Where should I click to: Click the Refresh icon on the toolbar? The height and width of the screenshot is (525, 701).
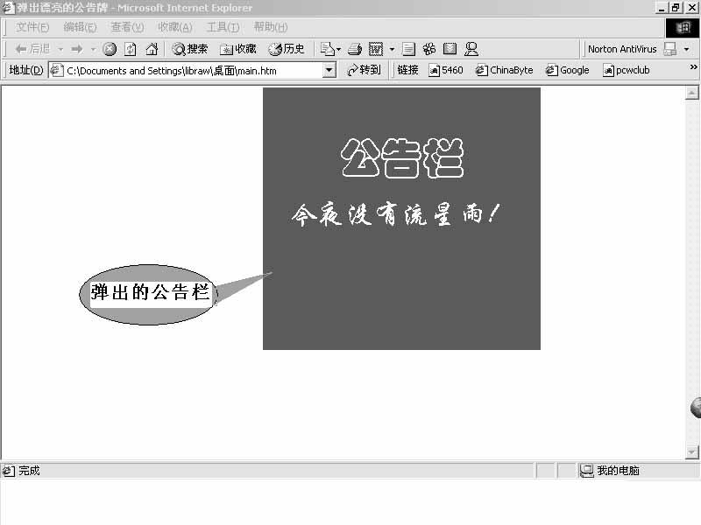tap(129, 48)
